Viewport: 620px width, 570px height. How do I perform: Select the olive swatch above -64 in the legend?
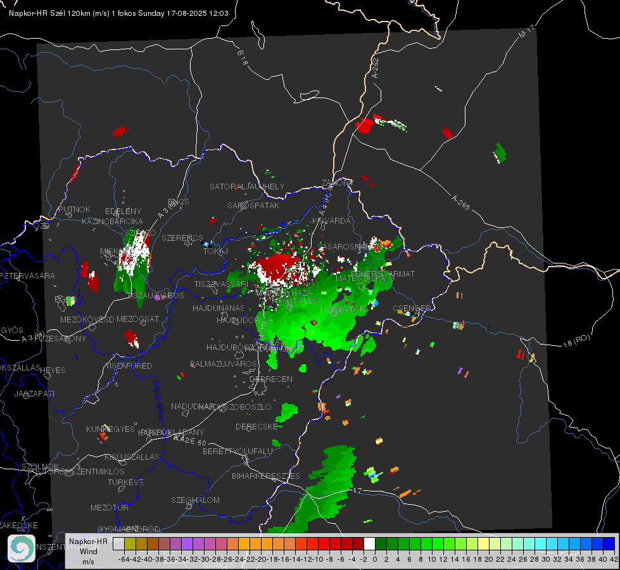[130, 544]
